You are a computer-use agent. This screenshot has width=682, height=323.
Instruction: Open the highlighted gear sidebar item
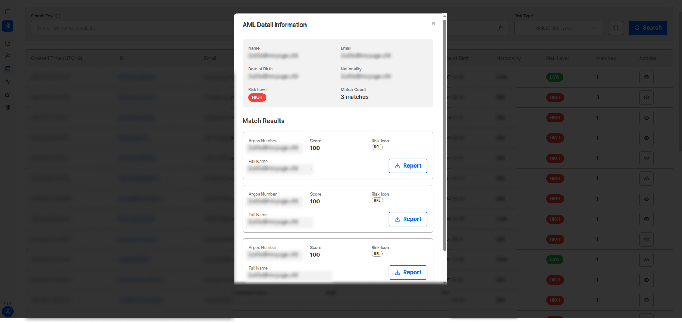tap(8, 26)
